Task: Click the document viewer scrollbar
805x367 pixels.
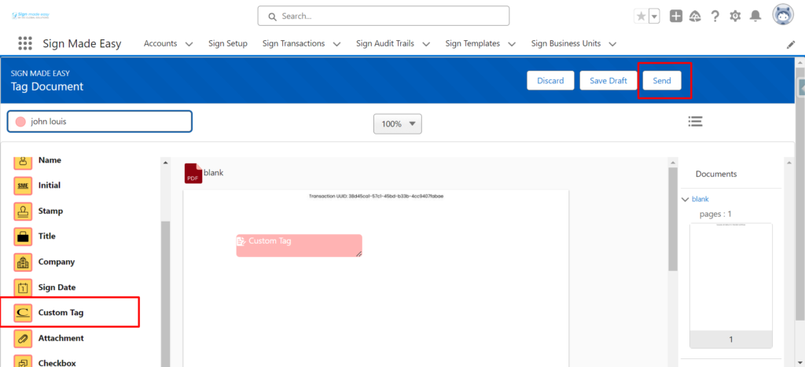Action: point(673,219)
